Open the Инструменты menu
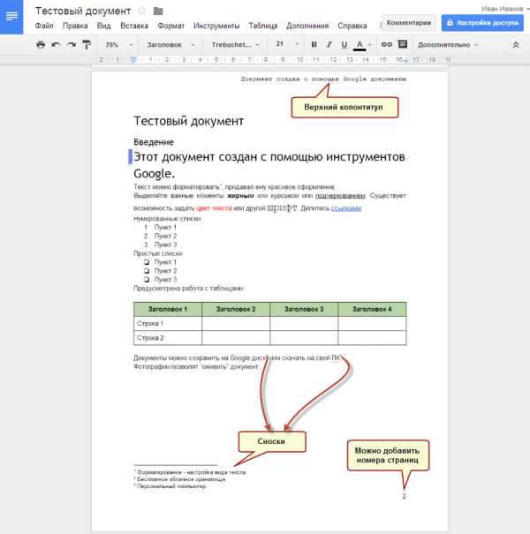The height and width of the screenshot is (534, 530). (216, 26)
